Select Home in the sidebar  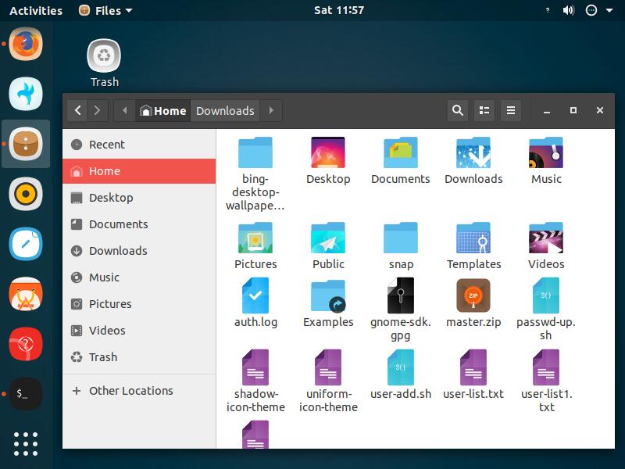pos(139,171)
